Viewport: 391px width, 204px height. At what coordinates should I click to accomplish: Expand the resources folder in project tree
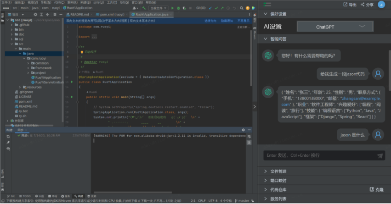point(20,87)
